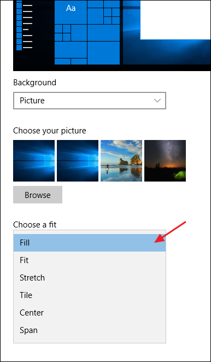Image resolution: width=211 pixels, height=362 pixels.
Task: Click the white sample window in preview
Action: (x=175, y=20)
